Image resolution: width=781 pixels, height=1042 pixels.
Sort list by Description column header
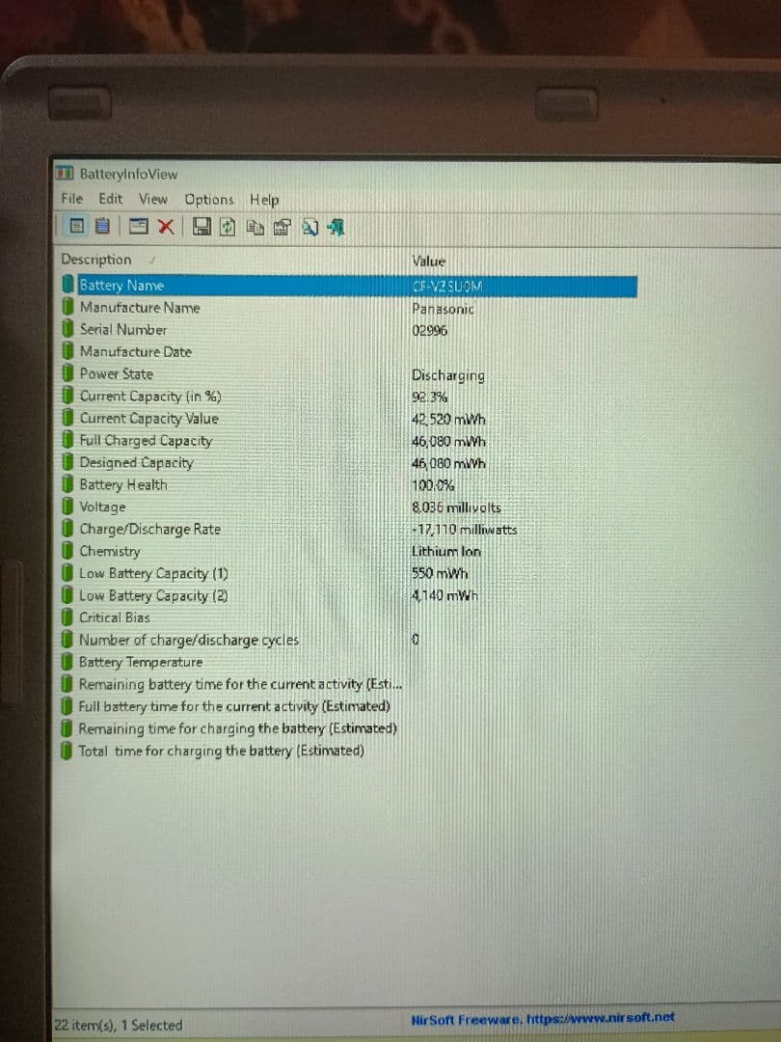tap(96, 260)
